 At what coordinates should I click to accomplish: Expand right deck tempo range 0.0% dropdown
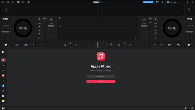190,25
